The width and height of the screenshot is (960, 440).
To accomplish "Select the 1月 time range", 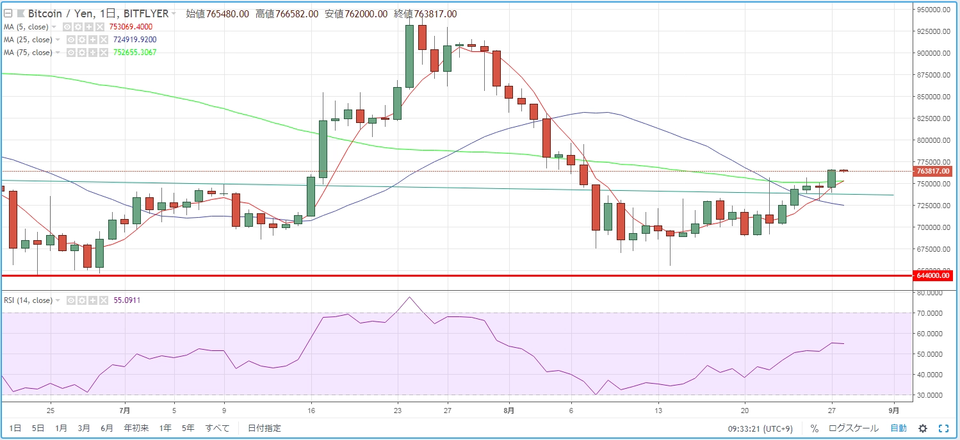I will pos(61,428).
